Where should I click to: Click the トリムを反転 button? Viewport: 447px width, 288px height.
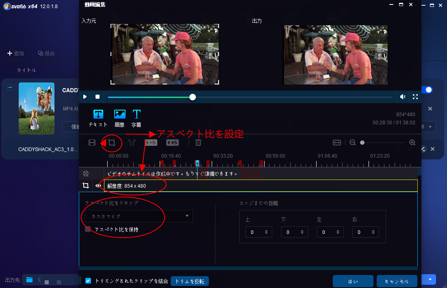coord(190,282)
